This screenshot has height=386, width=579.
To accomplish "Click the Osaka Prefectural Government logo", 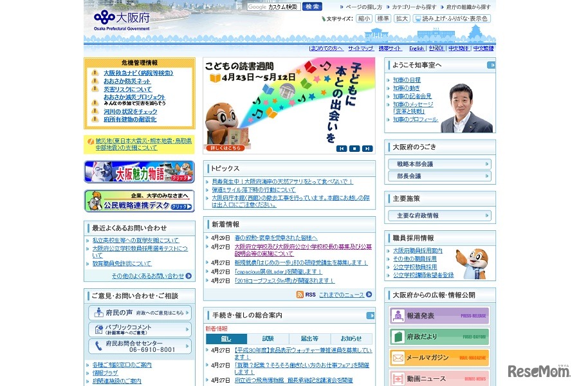I will point(122,19).
